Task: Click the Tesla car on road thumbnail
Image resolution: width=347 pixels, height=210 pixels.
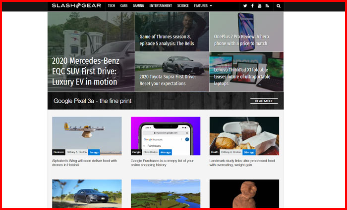Action: coord(87,194)
